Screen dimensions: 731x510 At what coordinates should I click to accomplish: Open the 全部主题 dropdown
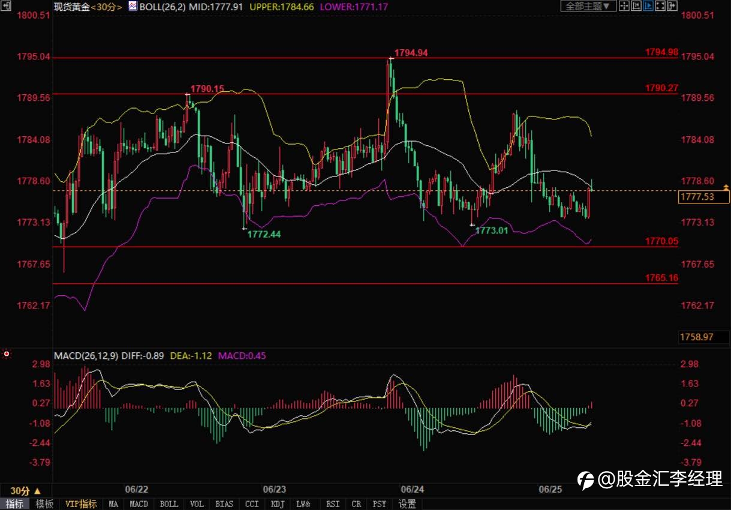[x=588, y=6]
